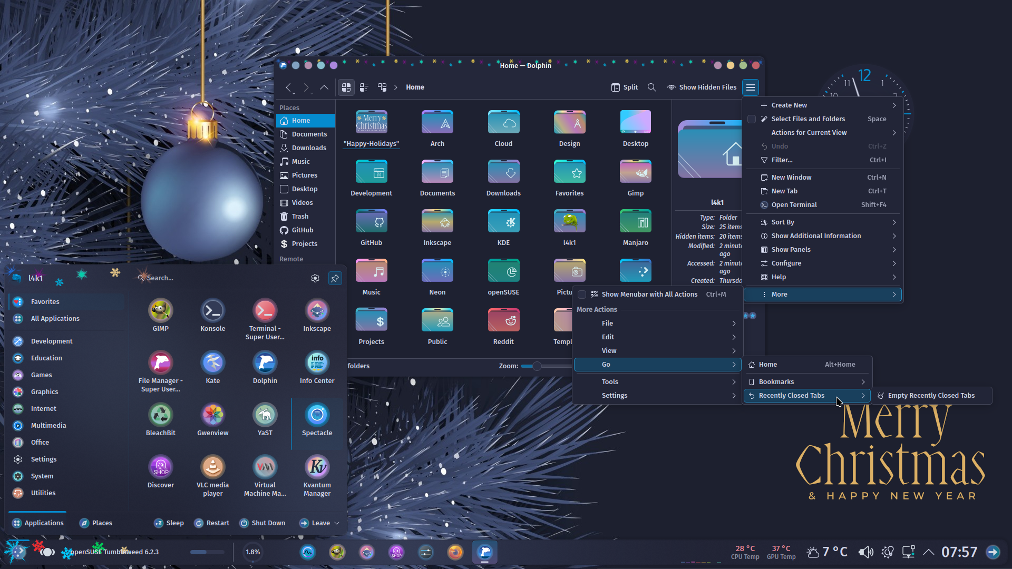Image resolution: width=1012 pixels, height=569 pixels.
Task: Switch Dolphin to icons view mode
Action: click(x=346, y=87)
